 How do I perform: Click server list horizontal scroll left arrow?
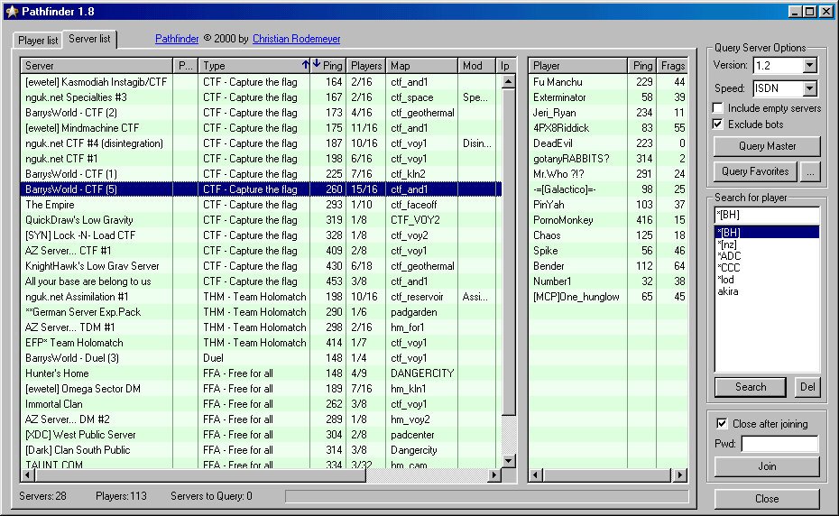pyautogui.click(x=27, y=475)
